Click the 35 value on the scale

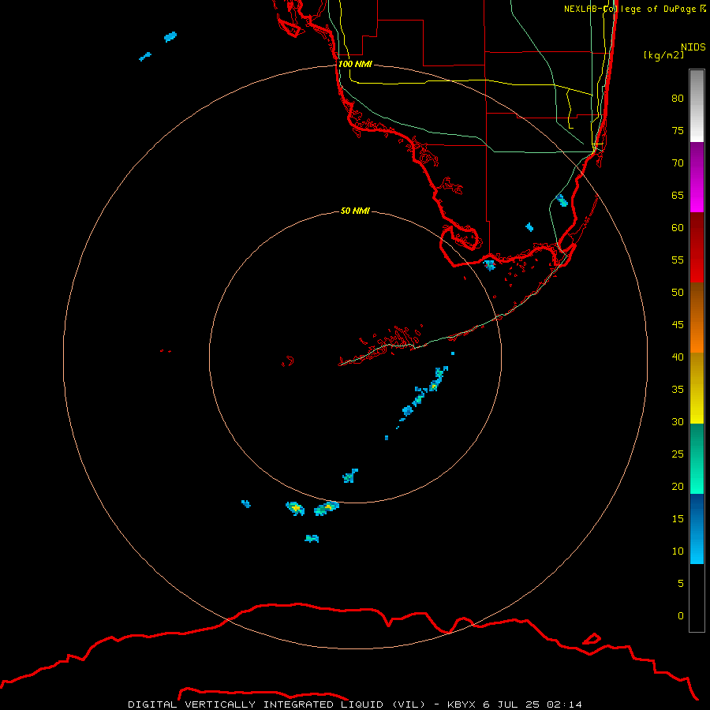point(678,390)
